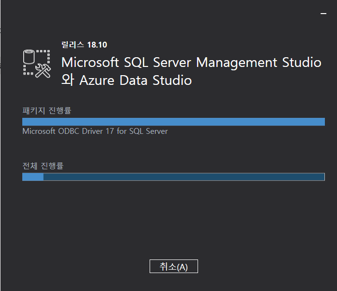The image size is (337, 291).
Task: Click the 취소(A) cancel button
Action: (x=174, y=266)
